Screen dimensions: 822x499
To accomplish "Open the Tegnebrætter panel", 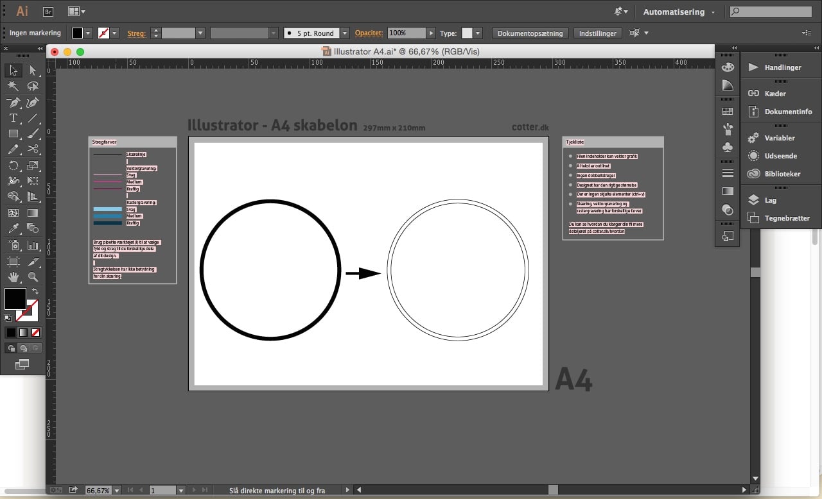I will click(x=779, y=218).
